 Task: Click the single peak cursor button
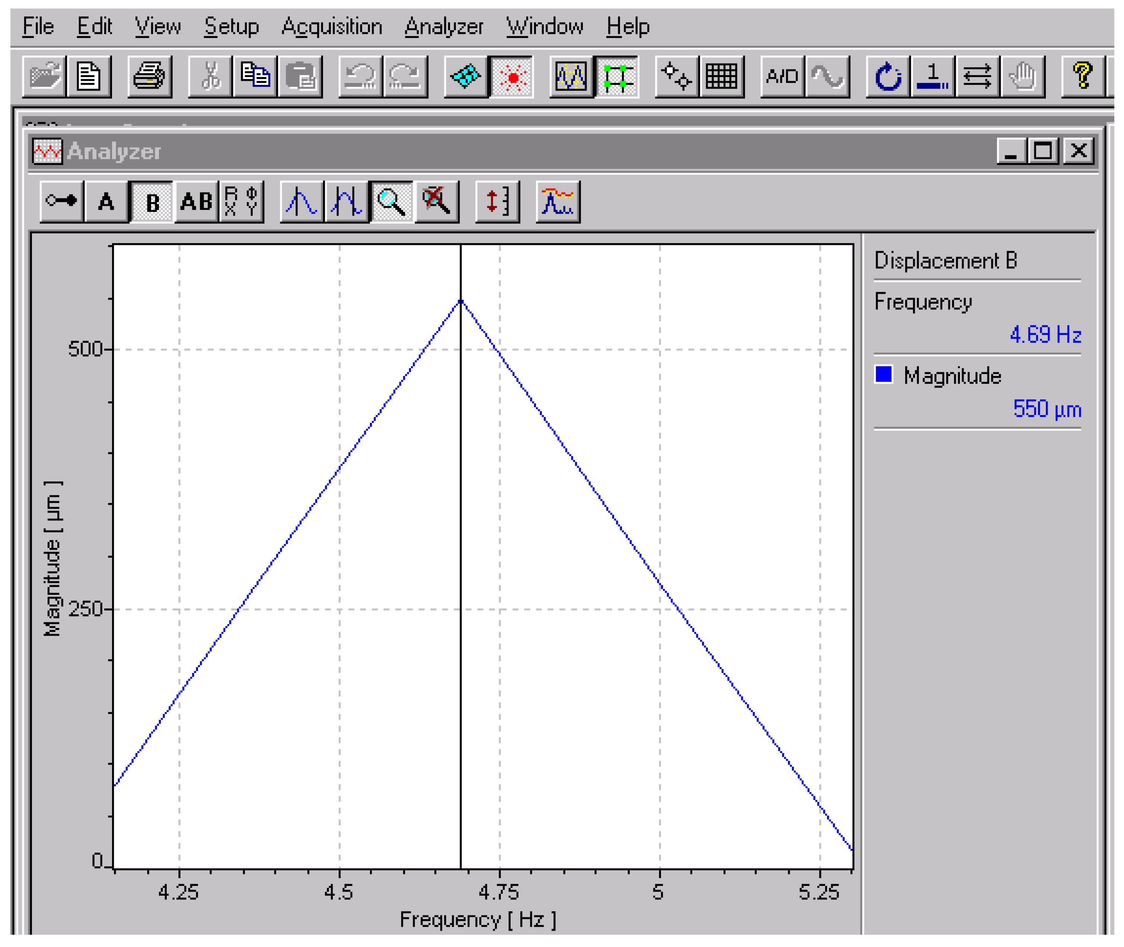(302, 201)
